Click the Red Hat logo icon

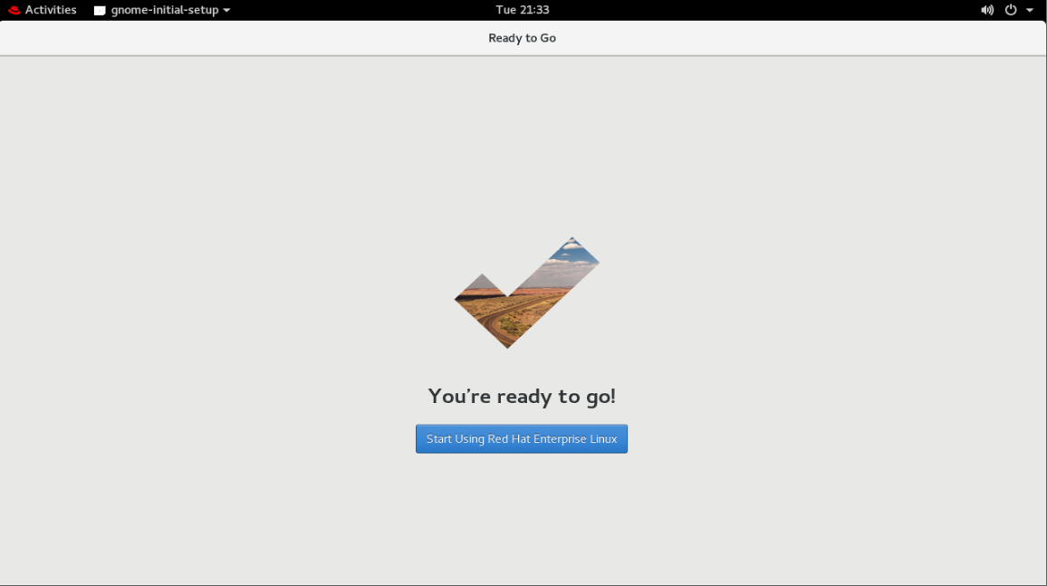(x=14, y=10)
